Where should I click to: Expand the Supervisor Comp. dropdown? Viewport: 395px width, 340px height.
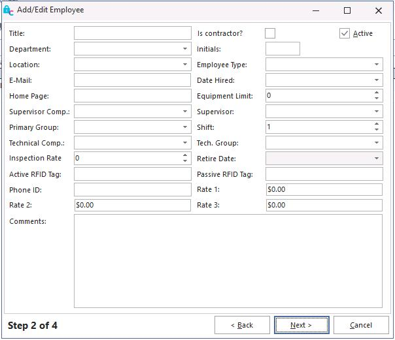185,112
